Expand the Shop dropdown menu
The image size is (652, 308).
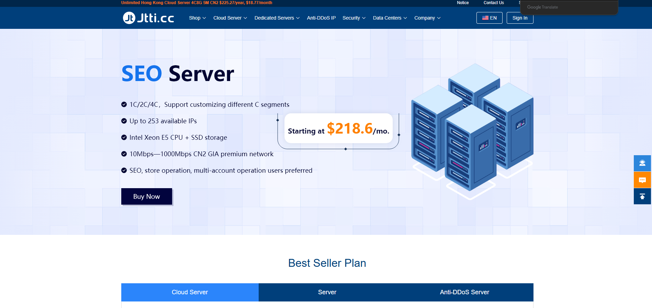point(197,18)
